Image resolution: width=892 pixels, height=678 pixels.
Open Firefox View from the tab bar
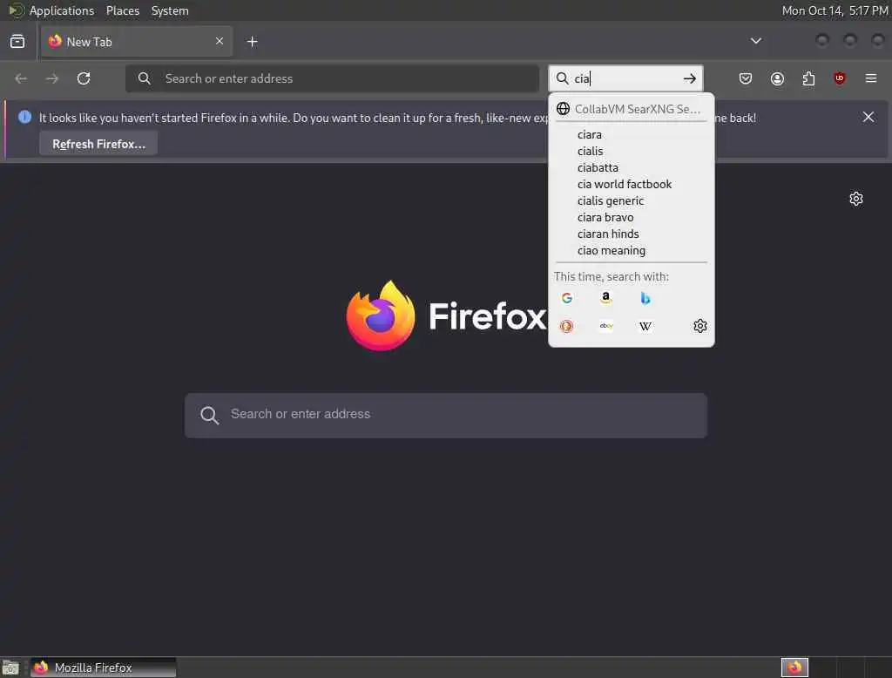17,42
